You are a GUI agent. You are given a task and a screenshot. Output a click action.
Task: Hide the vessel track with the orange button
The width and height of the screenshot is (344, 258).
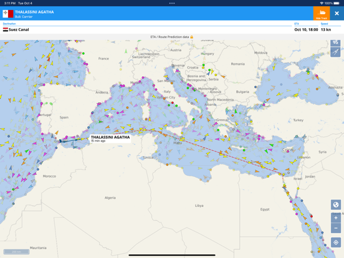(x=322, y=13)
